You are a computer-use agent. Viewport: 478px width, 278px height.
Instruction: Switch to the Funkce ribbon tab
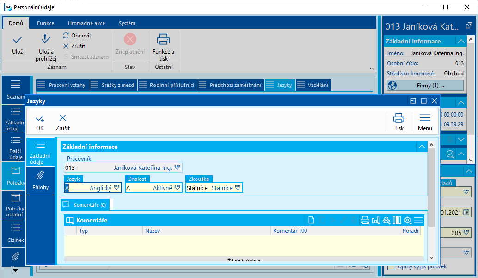tap(45, 23)
